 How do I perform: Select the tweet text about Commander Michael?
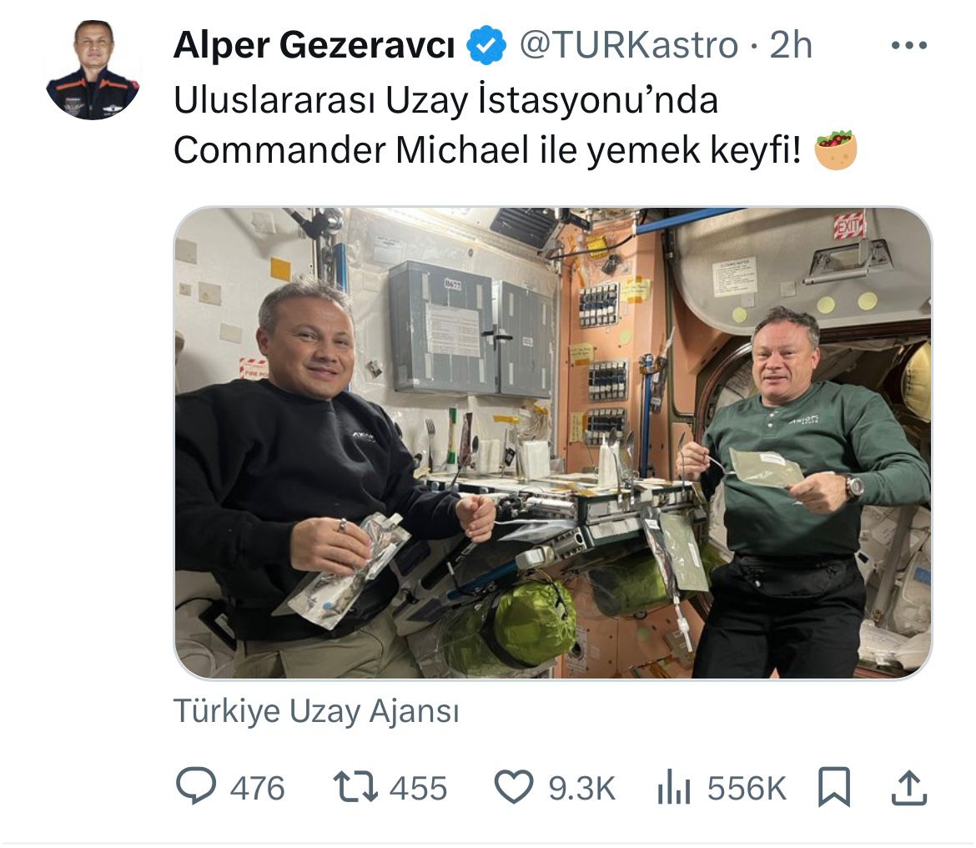(x=487, y=125)
